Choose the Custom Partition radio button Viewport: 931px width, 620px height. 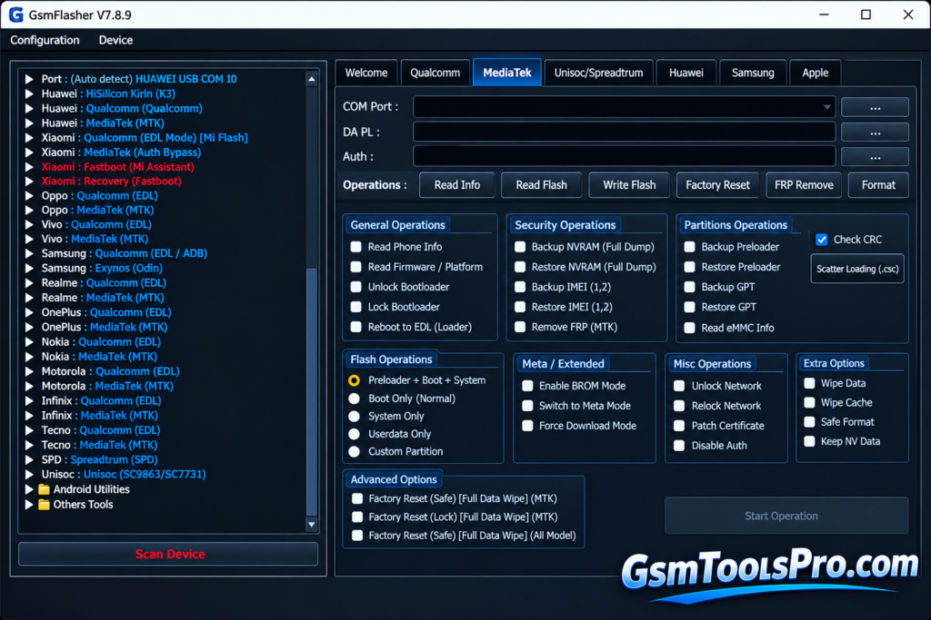[x=355, y=452]
